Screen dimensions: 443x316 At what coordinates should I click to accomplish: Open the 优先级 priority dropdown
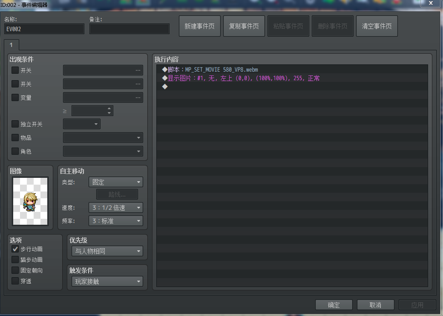tap(107, 251)
